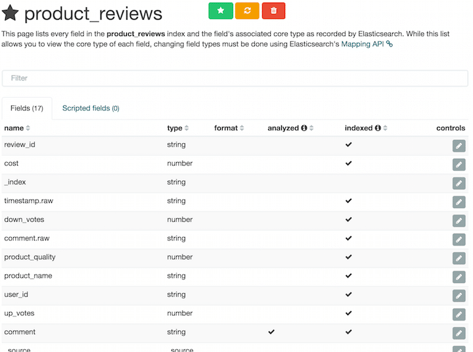
Task: Select the Fields (17) tab
Action: tap(27, 108)
